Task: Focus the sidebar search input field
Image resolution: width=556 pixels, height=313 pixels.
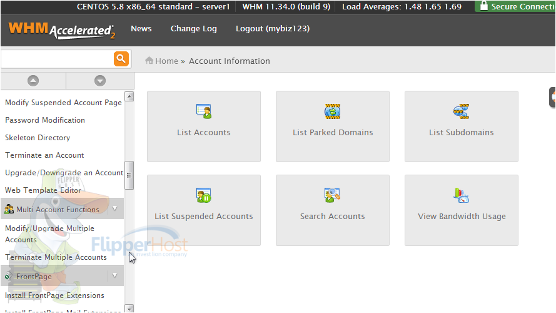Action: tap(57, 59)
